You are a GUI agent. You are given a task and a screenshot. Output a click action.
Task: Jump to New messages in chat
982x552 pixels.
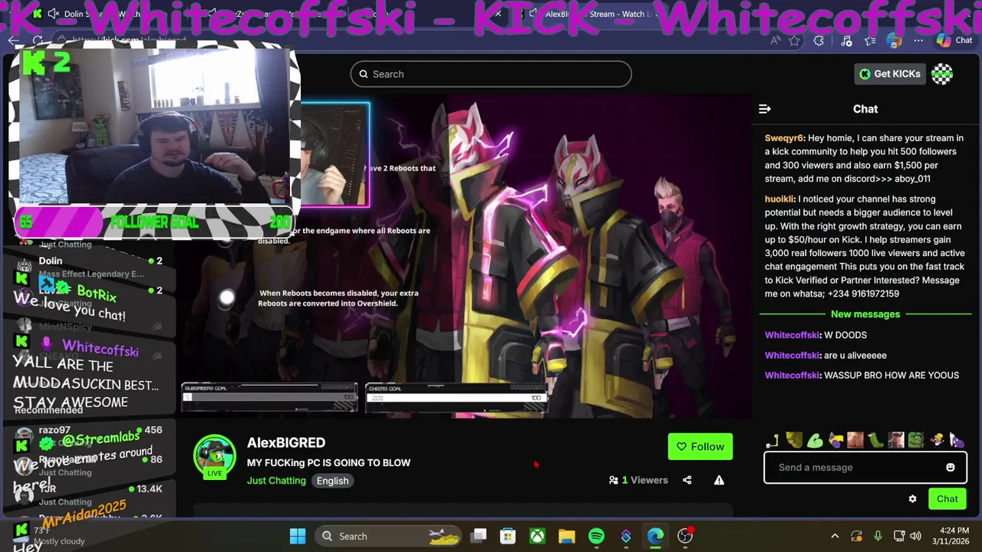tap(865, 314)
